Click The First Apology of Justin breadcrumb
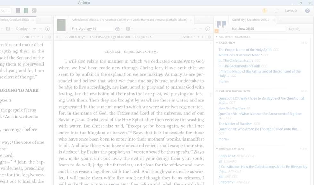This screenshot has height=185, width=314. coord(110,37)
